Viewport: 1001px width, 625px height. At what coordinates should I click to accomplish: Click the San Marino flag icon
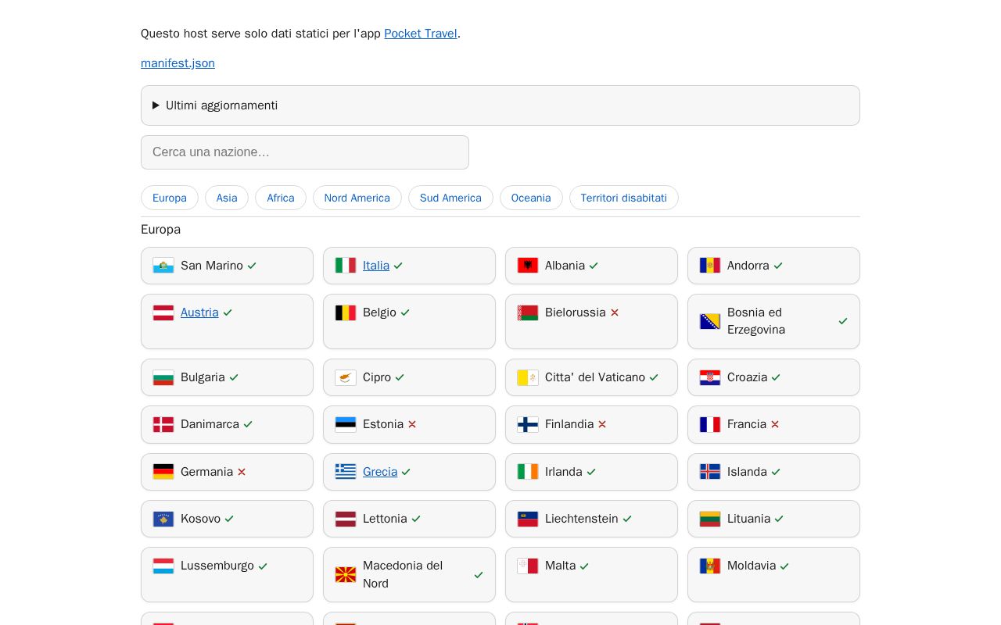[x=163, y=266]
